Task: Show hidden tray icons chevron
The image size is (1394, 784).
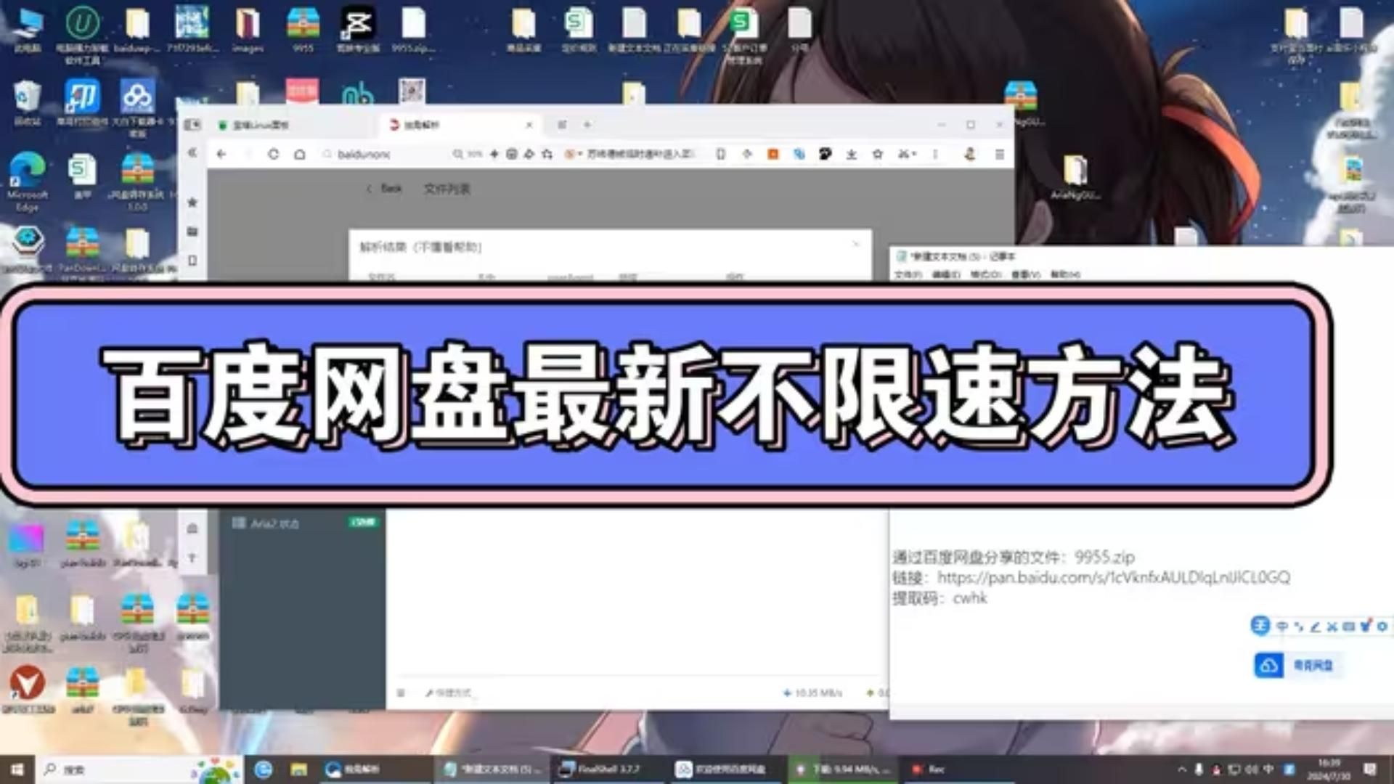Action: click(x=1181, y=769)
